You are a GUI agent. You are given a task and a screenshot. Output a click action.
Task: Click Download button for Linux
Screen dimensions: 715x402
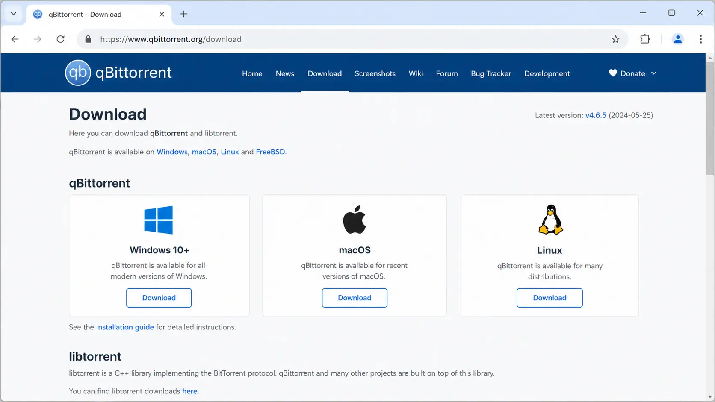pos(550,298)
